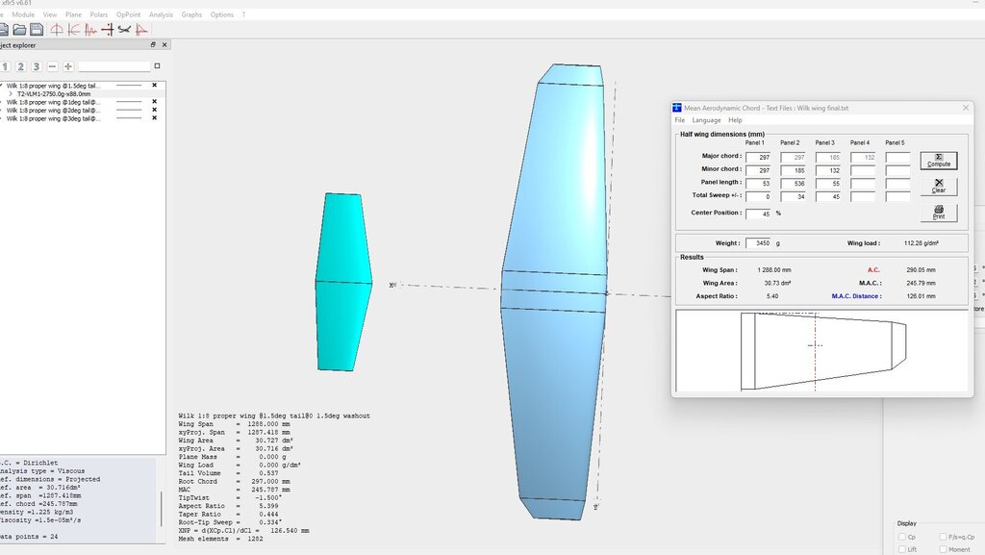985x555 pixels.
Task: Float the Project explorer panel
Action: tap(153, 45)
